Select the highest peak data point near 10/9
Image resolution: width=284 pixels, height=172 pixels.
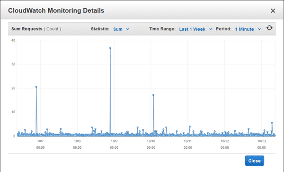tap(110, 48)
